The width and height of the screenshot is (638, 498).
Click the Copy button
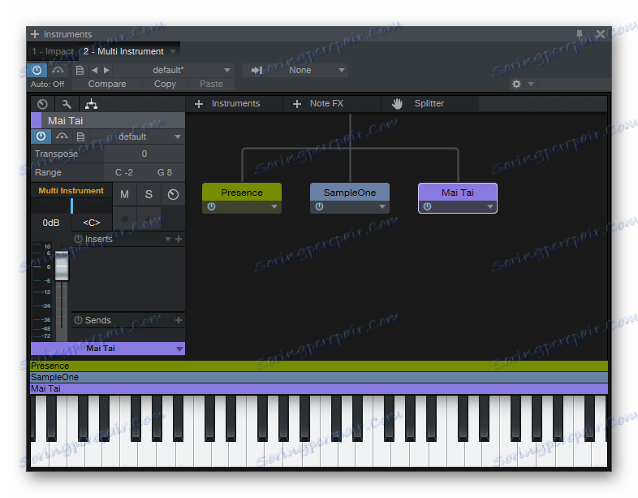click(x=165, y=84)
